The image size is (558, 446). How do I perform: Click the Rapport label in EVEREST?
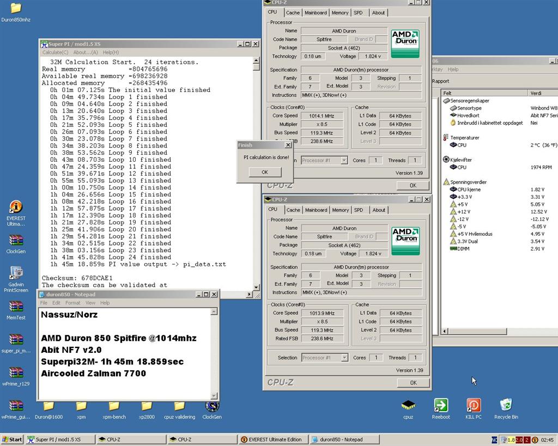tap(440, 81)
